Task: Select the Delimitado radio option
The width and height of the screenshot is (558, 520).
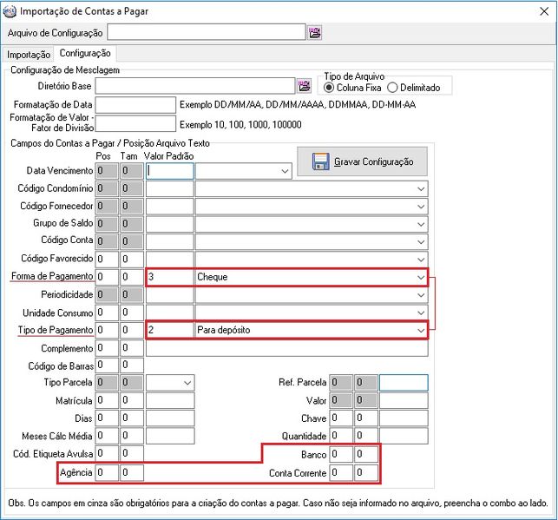Action: (392, 88)
